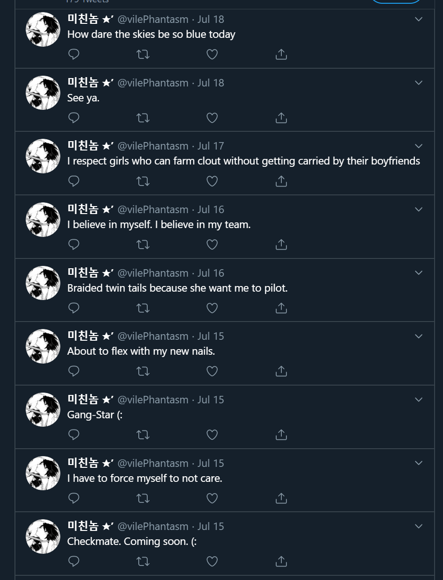Share the 'About to flex' tweet
The image size is (443, 580).
pyautogui.click(x=281, y=371)
